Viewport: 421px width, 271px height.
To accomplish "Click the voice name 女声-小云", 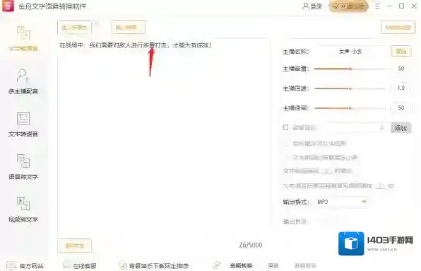I will pos(350,51).
